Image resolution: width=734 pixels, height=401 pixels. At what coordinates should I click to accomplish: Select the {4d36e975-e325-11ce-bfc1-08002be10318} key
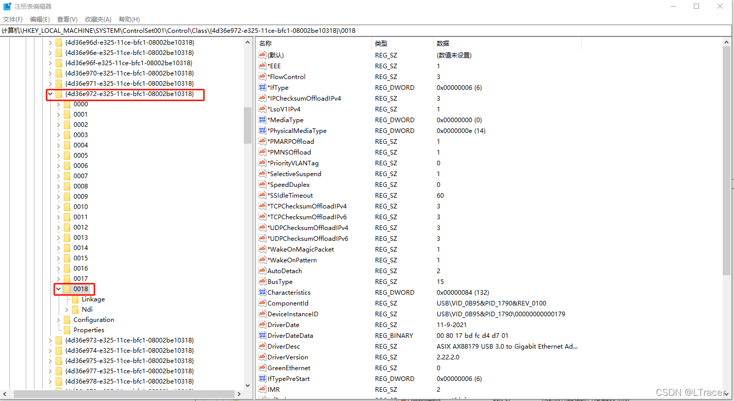click(x=130, y=360)
